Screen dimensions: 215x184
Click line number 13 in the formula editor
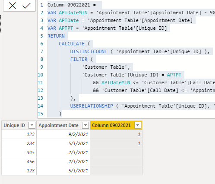point(40,98)
